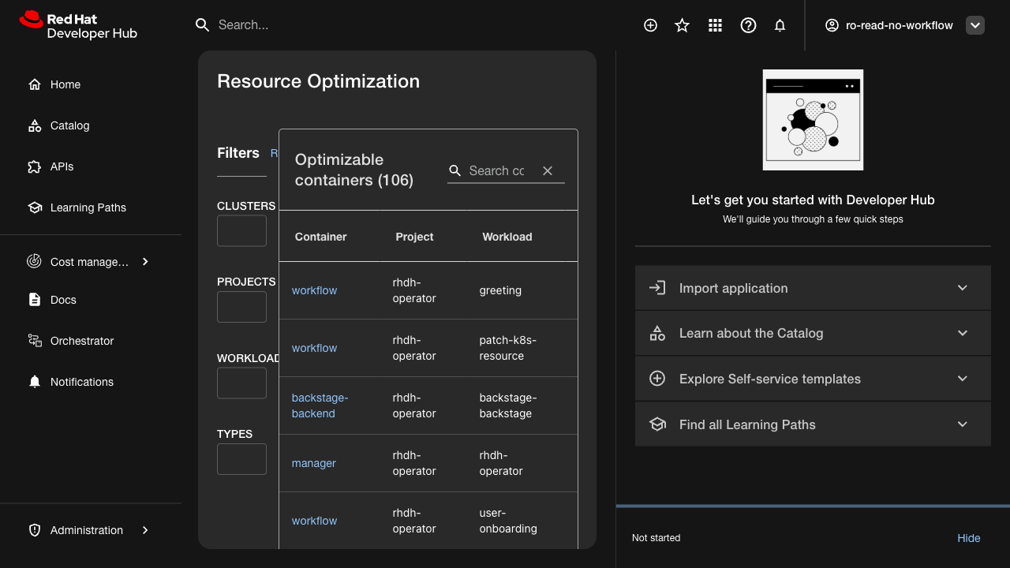Open the help question mark icon
Image resolution: width=1010 pixels, height=568 pixels.
pos(748,25)
